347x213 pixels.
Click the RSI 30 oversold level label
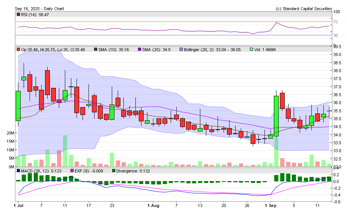335,35
